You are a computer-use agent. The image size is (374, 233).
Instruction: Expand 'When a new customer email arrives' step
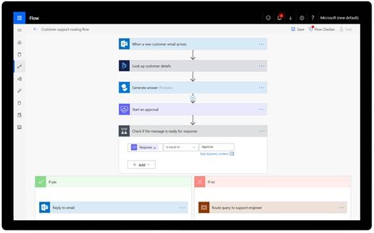tap(193, 44)
